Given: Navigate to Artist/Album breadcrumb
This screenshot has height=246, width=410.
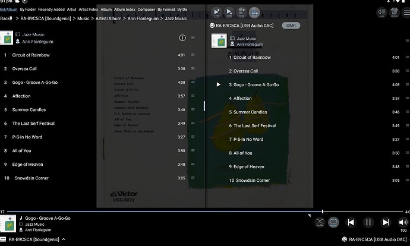Looking at the screenshot, I should [x=108, y=18].
